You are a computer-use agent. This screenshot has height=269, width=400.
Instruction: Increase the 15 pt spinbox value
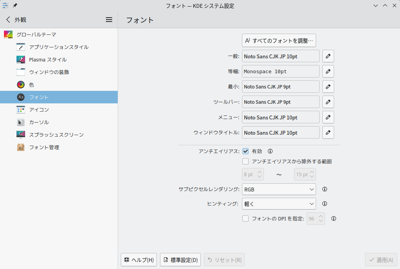coord(312,172)
